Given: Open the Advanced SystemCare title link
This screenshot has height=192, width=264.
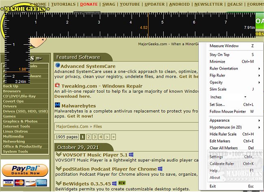Looking at the screenshot, I should pos(88,66).
